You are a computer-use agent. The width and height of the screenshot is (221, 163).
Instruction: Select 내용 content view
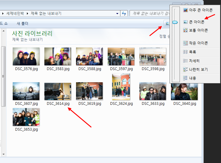pyautogui.click(x=192, y=78)
